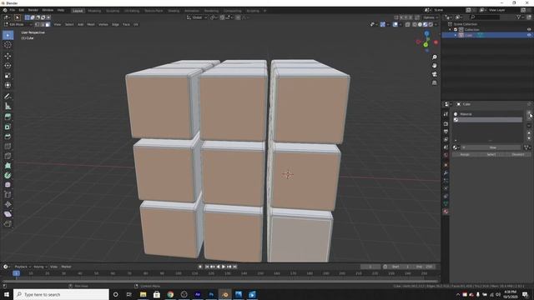Select the Transform tool
Screen dimensions: 534x300
[8, 85]
